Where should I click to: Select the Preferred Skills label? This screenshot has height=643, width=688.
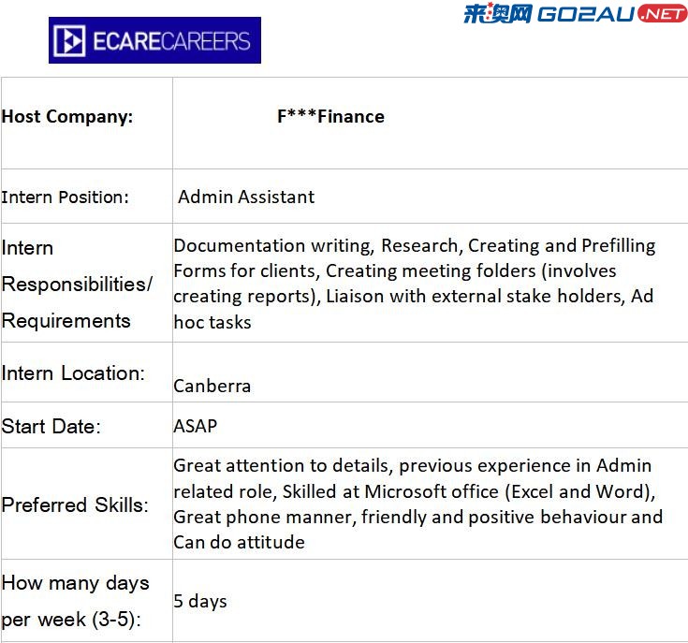(x=75, y=504)
